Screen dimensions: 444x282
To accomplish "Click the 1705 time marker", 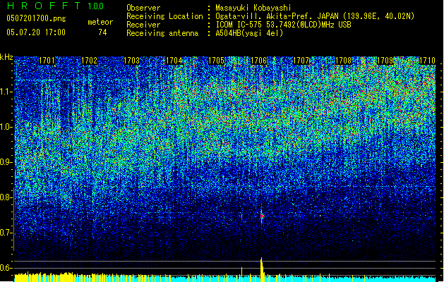I will click(216, 61).
